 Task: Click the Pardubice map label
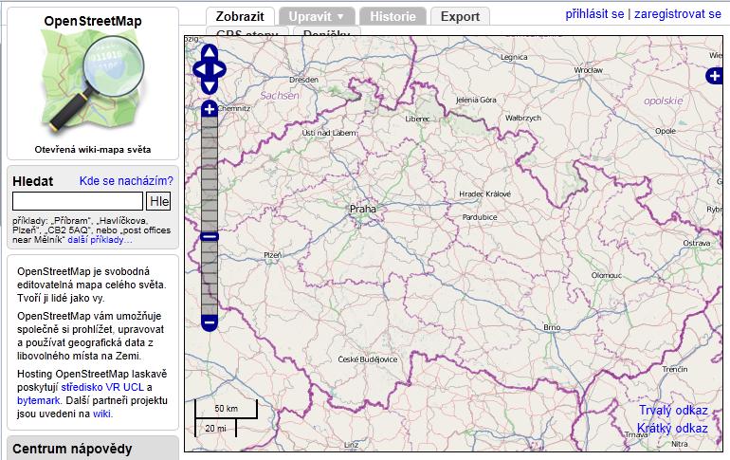point(480,217)
